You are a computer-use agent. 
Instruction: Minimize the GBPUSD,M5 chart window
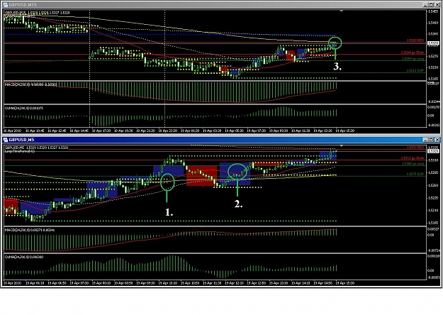point(425,140)
